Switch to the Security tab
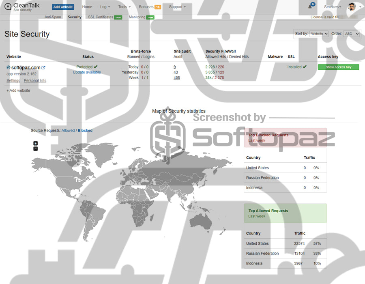 coord(75,17)
